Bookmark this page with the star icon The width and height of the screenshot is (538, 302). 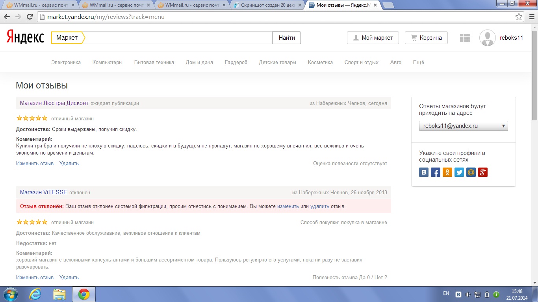pyautogui.click(x=519, y=17)
